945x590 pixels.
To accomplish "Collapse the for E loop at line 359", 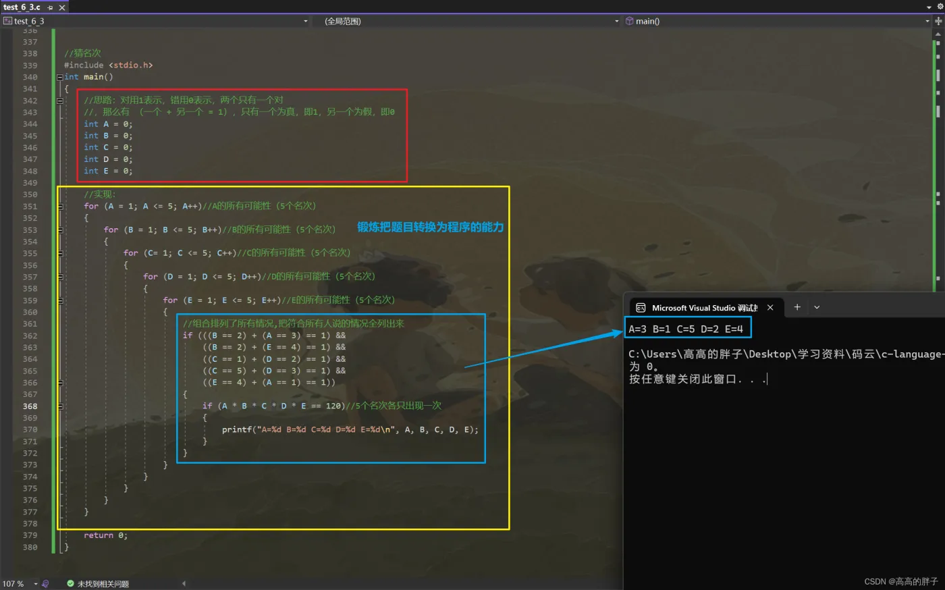I will (60, 300).
